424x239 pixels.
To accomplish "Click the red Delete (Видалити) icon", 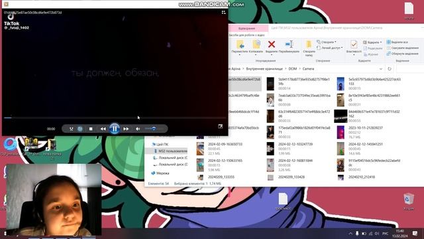I will 272,44.
